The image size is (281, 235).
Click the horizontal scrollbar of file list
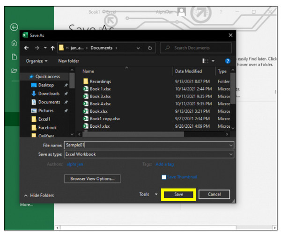(x=133, y=134)
